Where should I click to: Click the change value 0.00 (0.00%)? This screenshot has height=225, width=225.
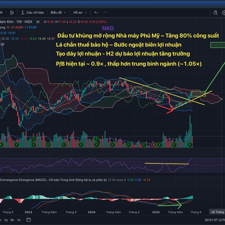click(x=98, y=22)
